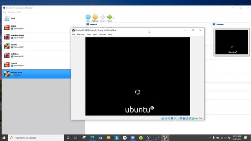Click the display settings status icon
251x141 pixels.
[181, 118]
